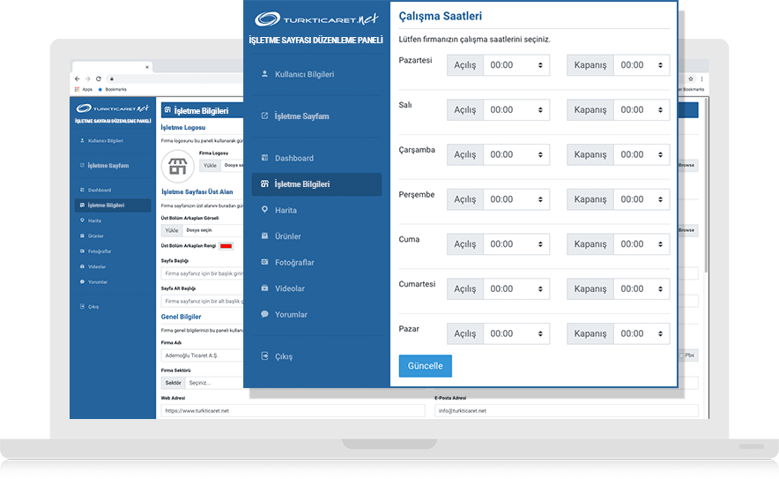The width and height of the screenshot is (779, 479).
Task: Open the Sektör Seçiniz dropdown
Action: click(214, 383)
